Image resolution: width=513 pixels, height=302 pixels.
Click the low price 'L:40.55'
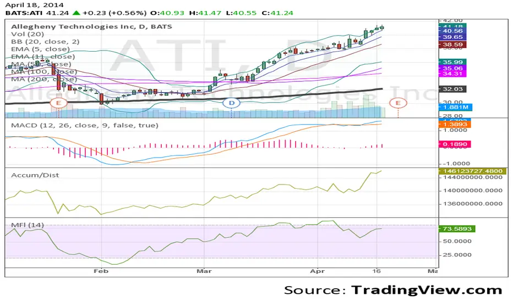pos(242,13)
